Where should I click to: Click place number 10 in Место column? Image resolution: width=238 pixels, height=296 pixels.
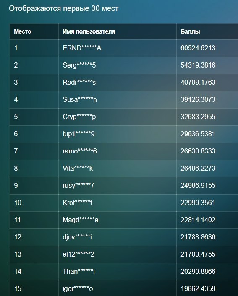18,203
